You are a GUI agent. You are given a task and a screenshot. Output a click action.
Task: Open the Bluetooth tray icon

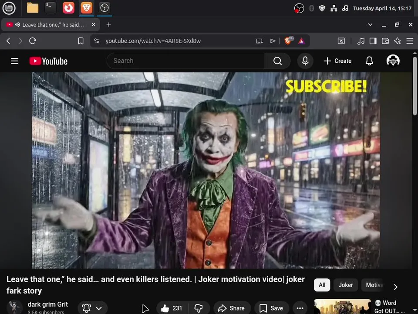[x=311, y=9]
